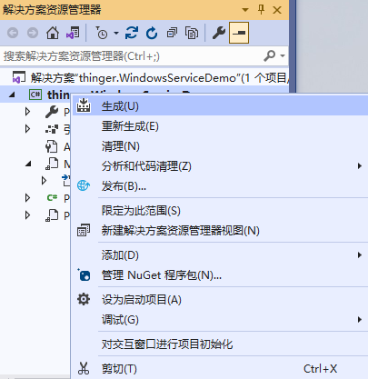Switch views with the Visual Studio solution icon
This screenshot has width=368, height=379.
click(x=73, y=33)
